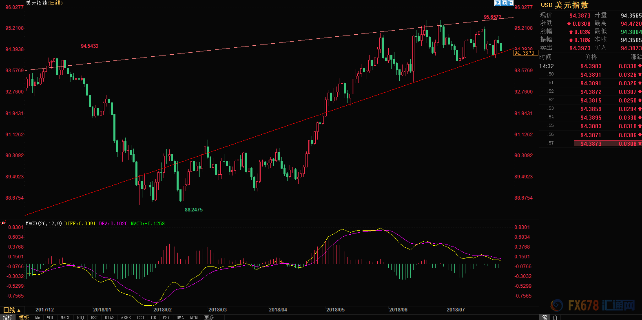This screenshot has width=642, height=320.
Task: Select the 14:32 tick row
Action: coord(590,66)
